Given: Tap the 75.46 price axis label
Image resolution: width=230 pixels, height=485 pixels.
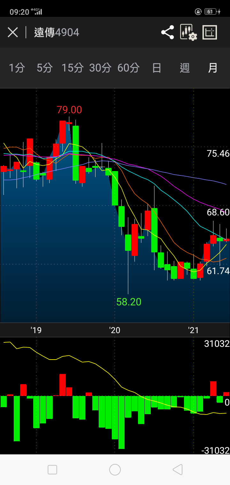Looking at the screenshot, I should coord(218,153).
